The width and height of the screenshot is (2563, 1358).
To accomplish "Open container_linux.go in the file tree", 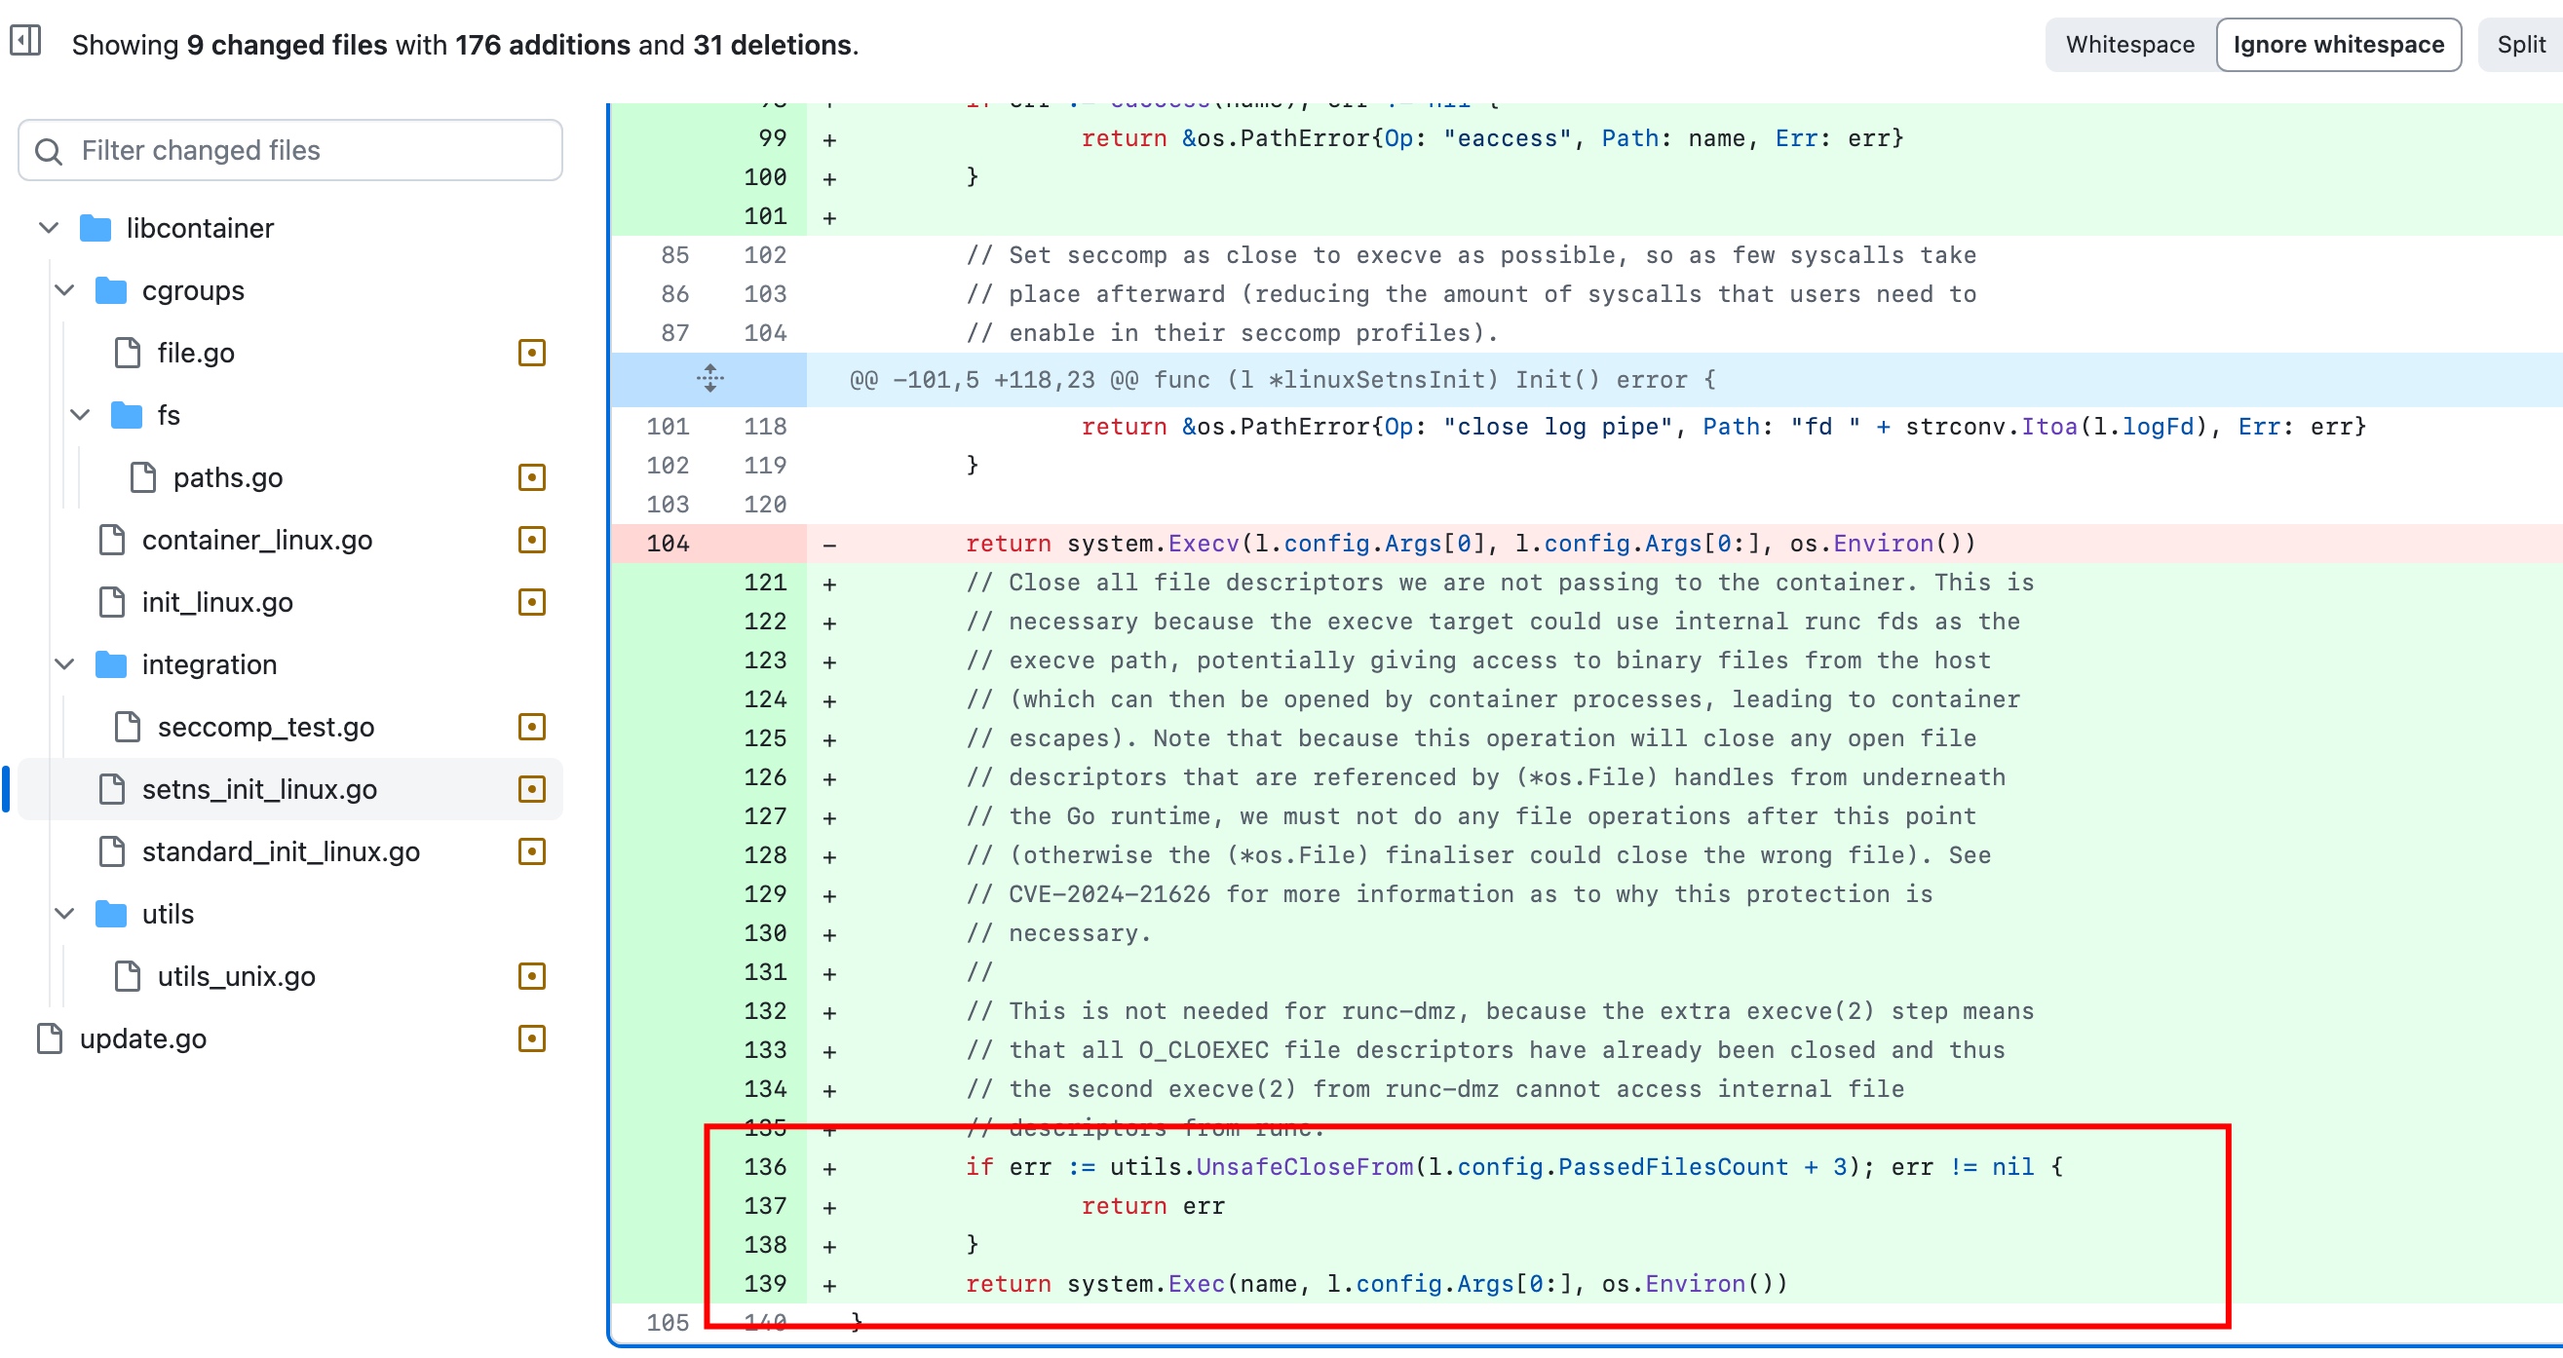I will (x=257, y=541).
